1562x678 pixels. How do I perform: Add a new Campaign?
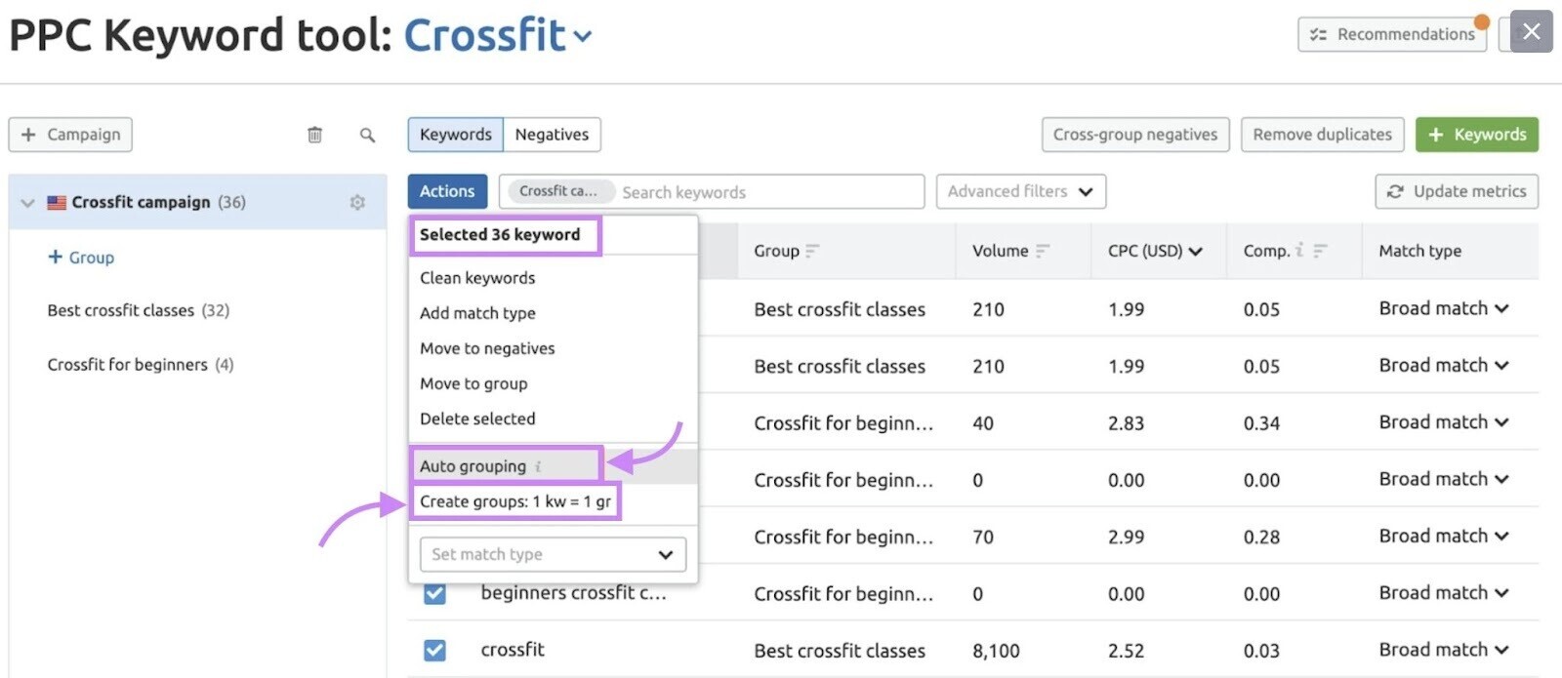pos(70,135)
